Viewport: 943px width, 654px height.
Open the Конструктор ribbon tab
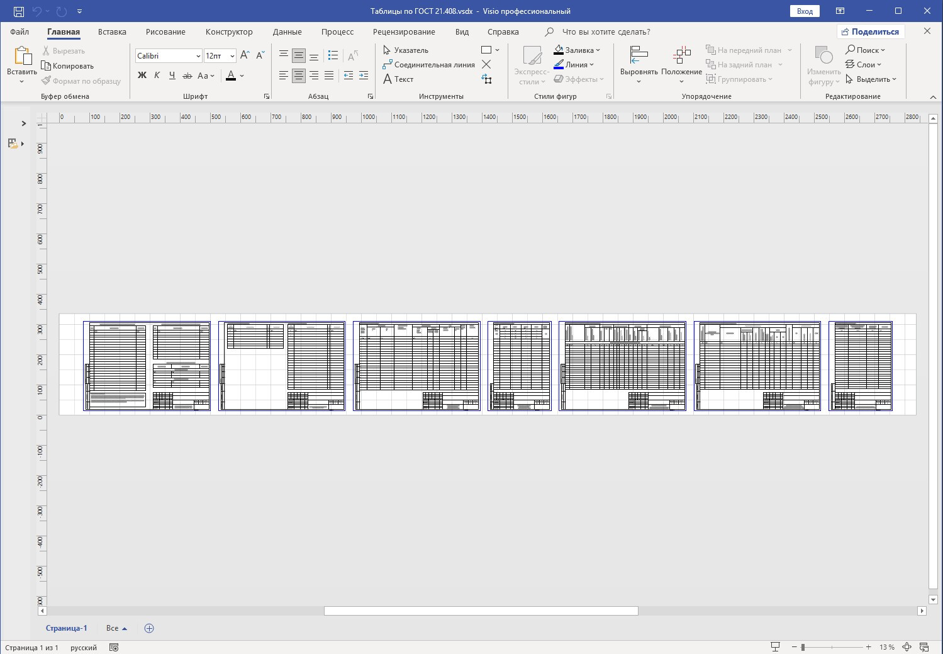(229, 31)
